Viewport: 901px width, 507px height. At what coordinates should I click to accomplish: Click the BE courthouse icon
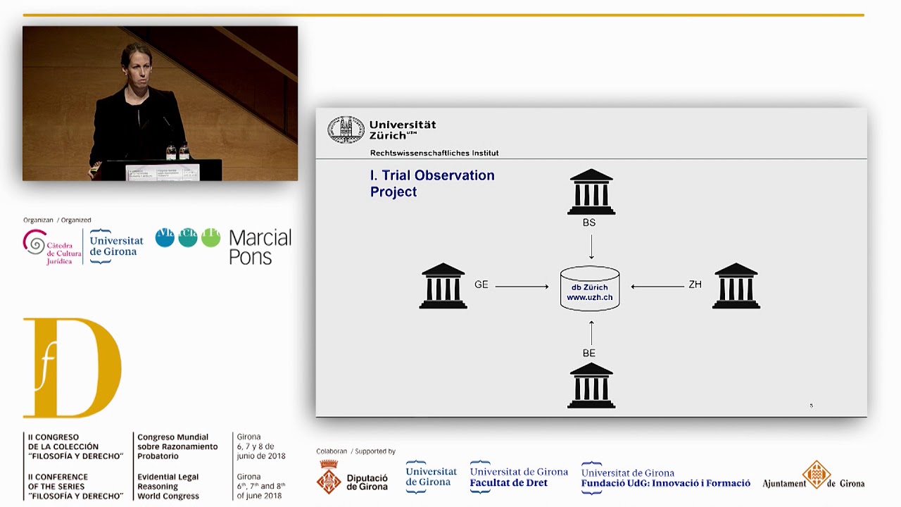point(591,386)
